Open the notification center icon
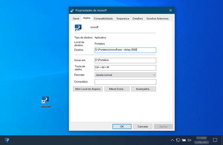The width and height of the screenshot is (223, 145). click(215, 140)
